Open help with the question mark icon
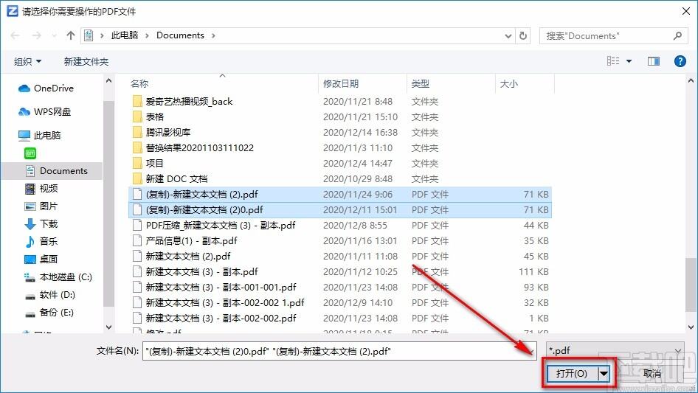This screenshot has height=393, width=698. [x=680, y=61]
